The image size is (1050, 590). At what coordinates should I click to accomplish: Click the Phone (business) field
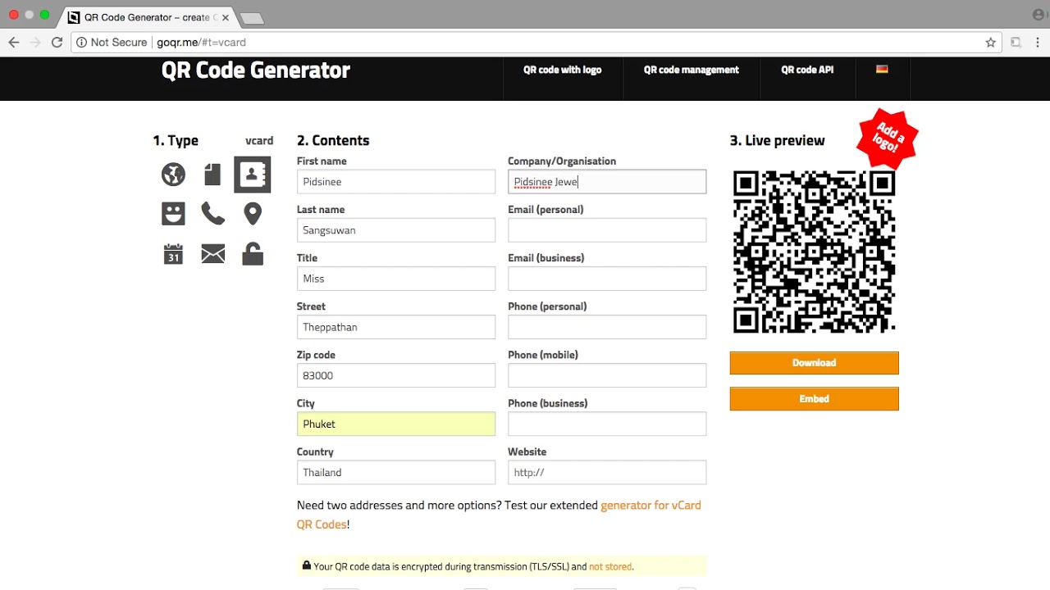[607, 424]
